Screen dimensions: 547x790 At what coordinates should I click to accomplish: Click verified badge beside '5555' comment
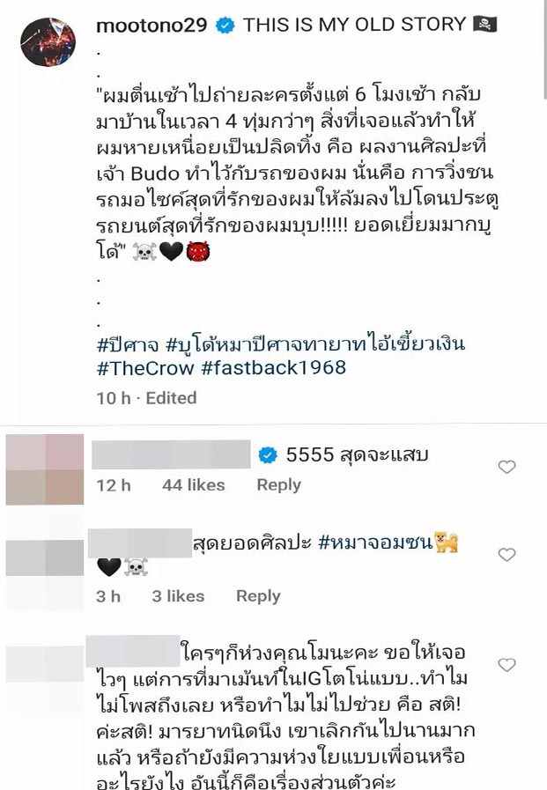[x=268, y=455]
